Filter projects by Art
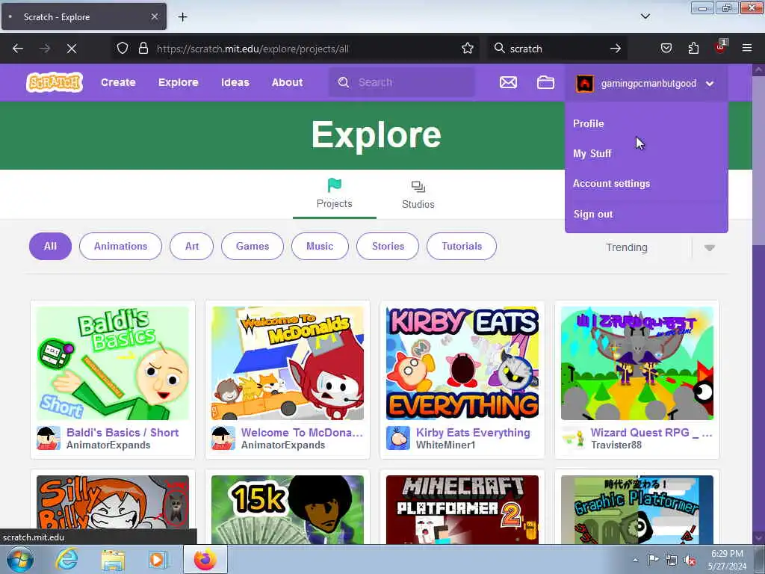Viewport: 765px width, 574px height. coord(192,247)
